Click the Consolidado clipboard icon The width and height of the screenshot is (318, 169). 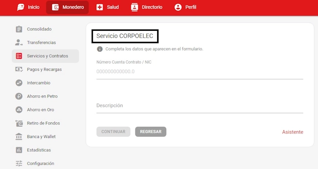click(19, 29)
